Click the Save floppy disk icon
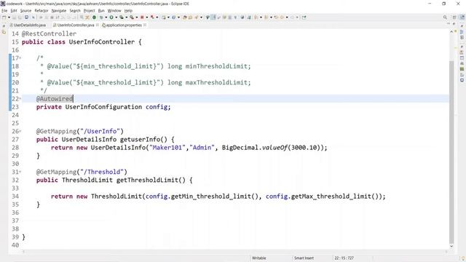Screen dimensions: 466x262 click(14, 17)
